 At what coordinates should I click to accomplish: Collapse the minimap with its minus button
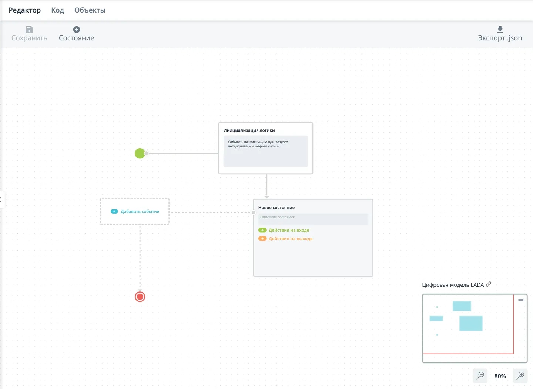(x=521, y=300)
